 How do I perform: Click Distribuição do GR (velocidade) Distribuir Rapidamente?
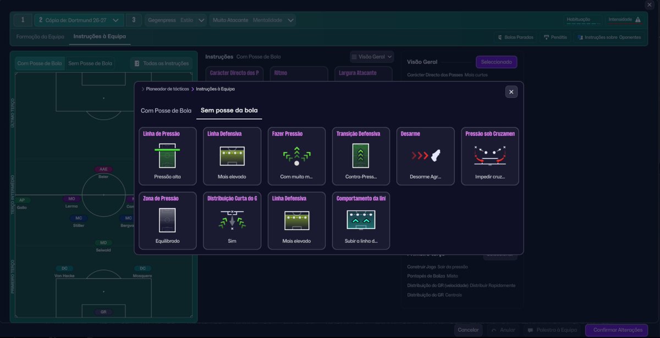461,285
